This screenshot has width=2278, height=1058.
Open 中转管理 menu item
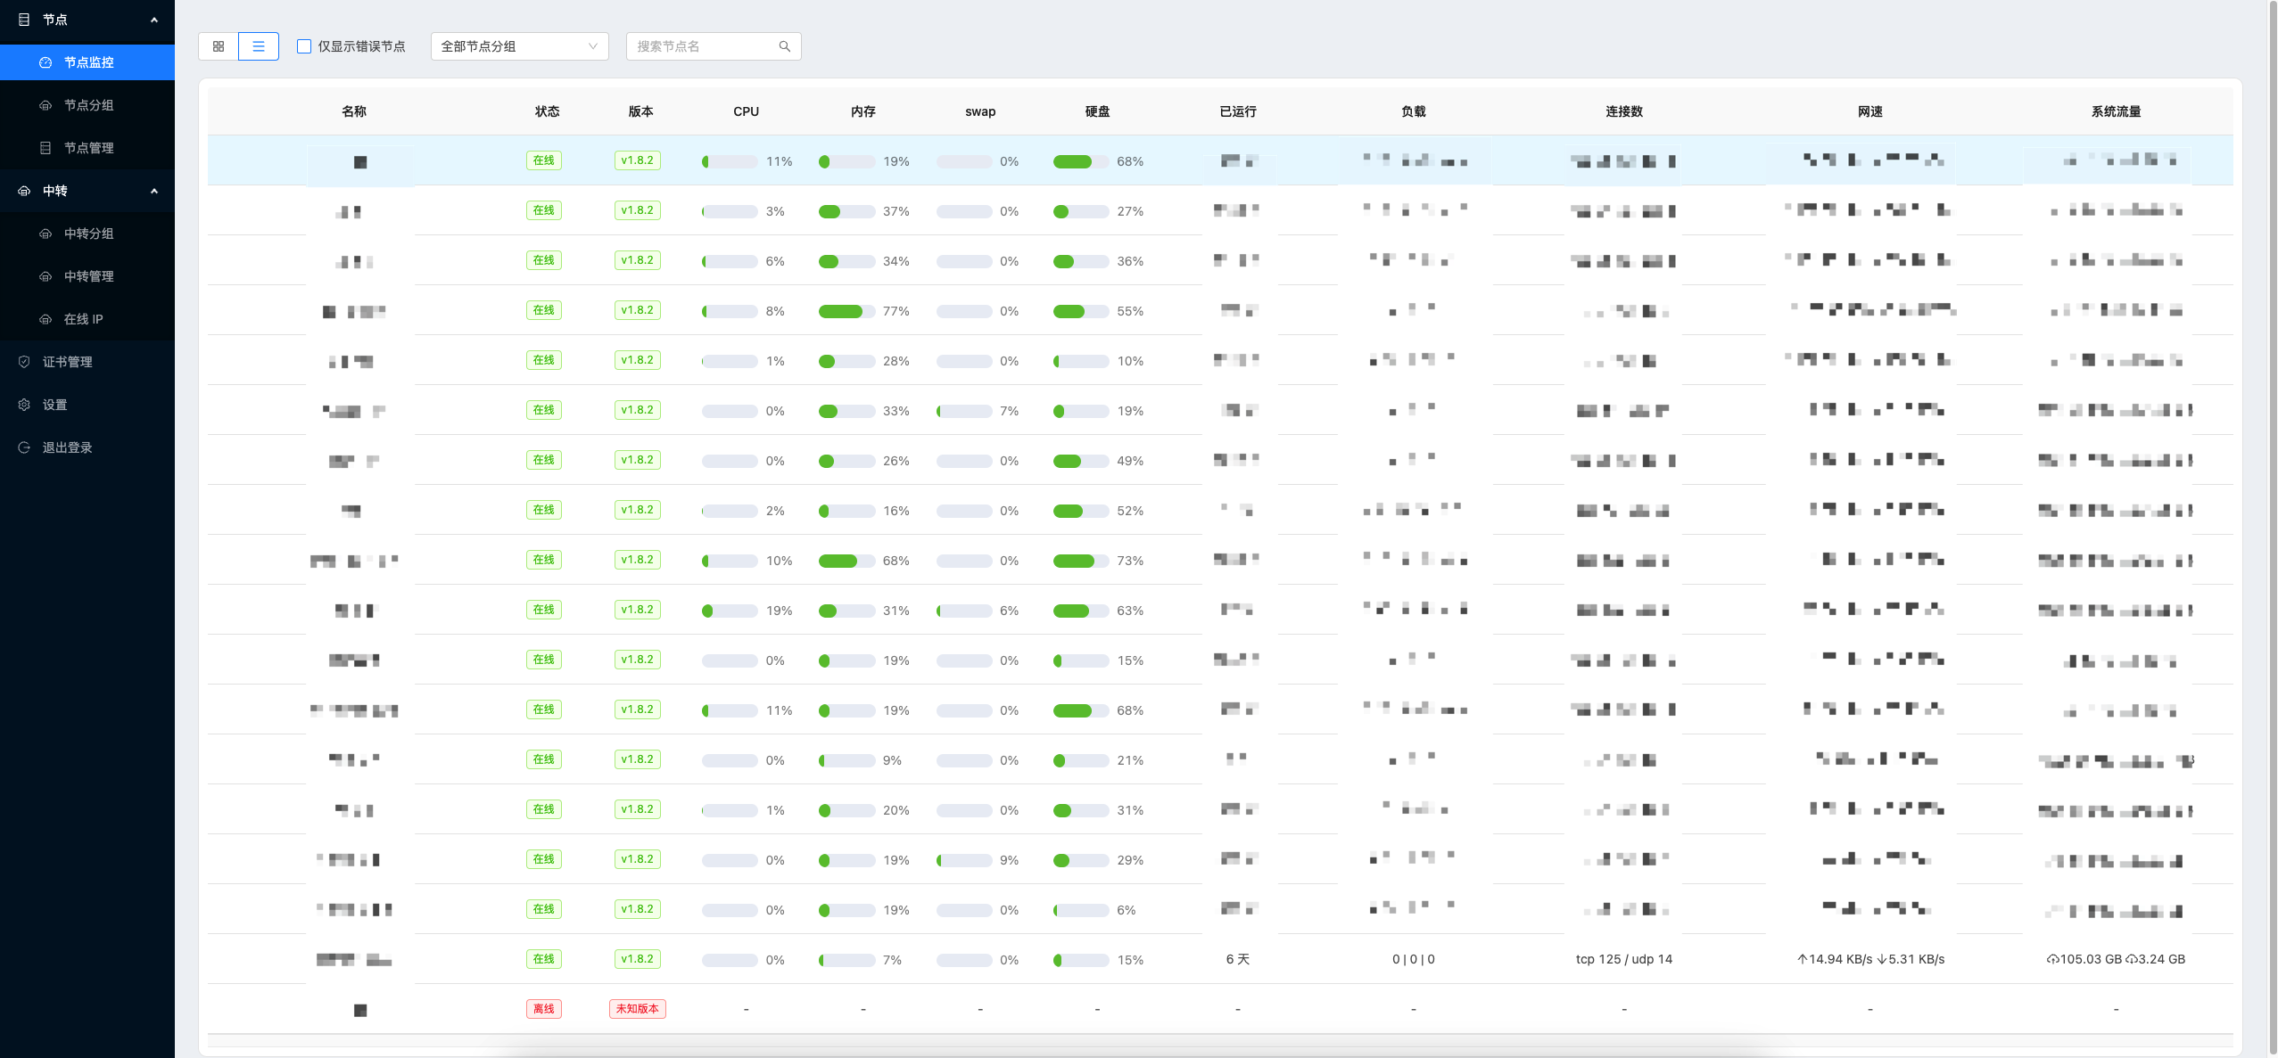(x=87, y=276)
